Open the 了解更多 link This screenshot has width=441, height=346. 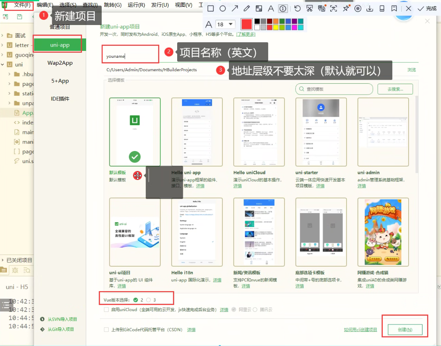[246, 34]
